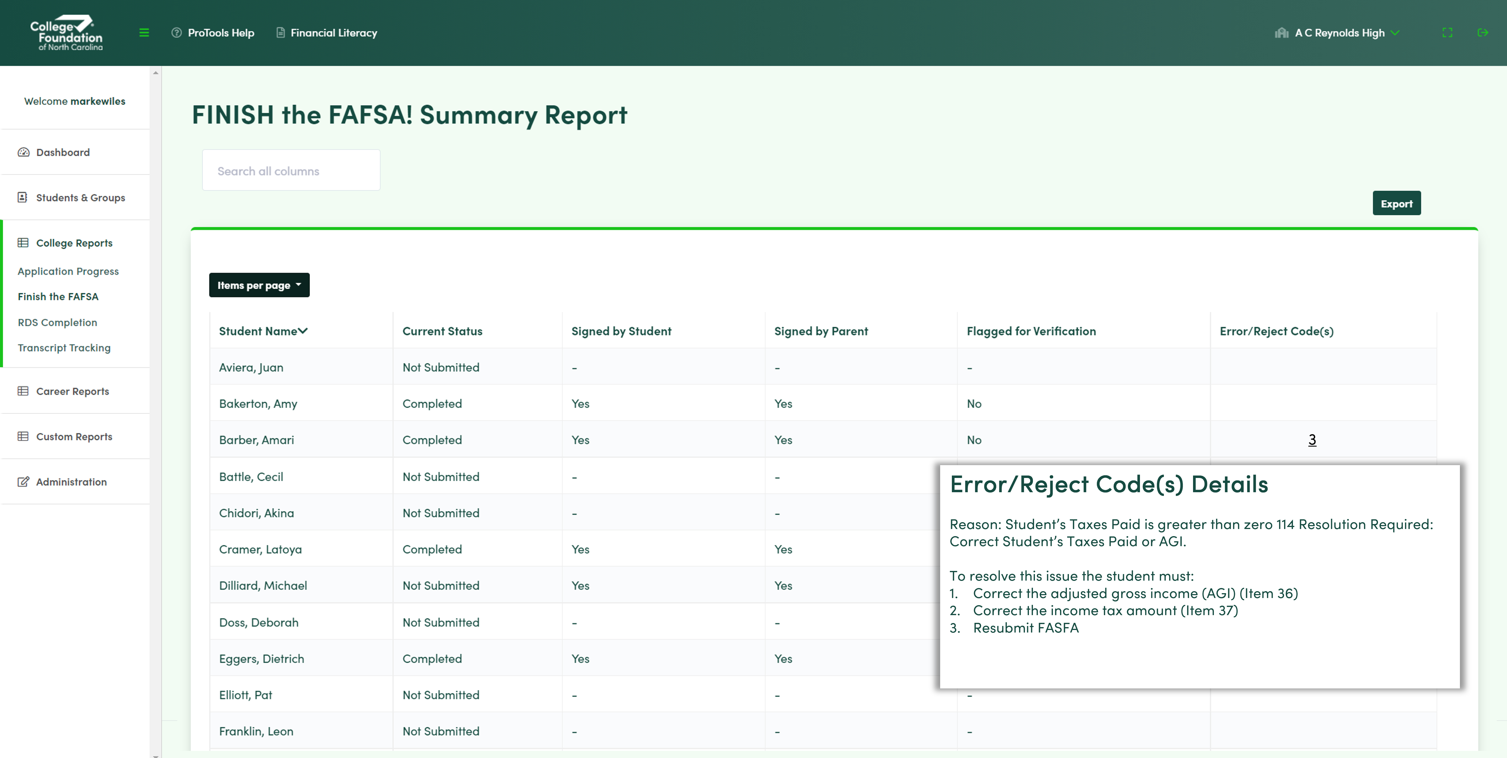Viewport: 1507px width, 758px height.
Task: Open Application Progress report
Action: (68, 271)
